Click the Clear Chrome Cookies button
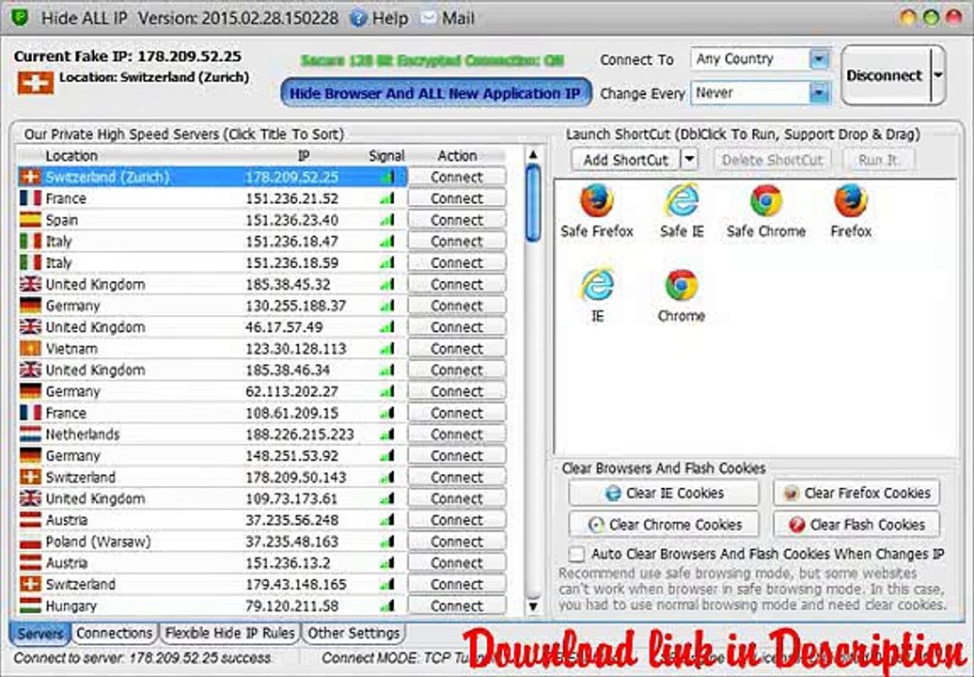Image resolution: width=974 pixels, height=677 pixels. 664,525
